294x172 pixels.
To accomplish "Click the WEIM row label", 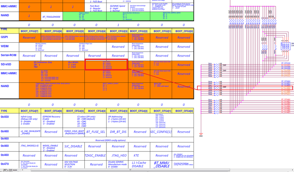I will [5, 46].
